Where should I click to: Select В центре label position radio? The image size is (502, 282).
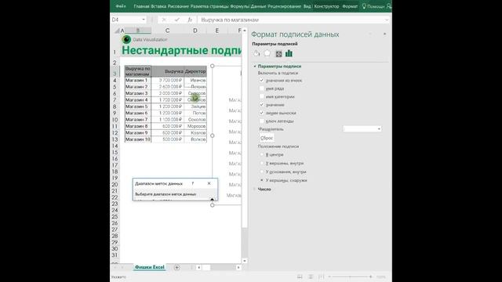pyautogui.click(x=261, y=154)
